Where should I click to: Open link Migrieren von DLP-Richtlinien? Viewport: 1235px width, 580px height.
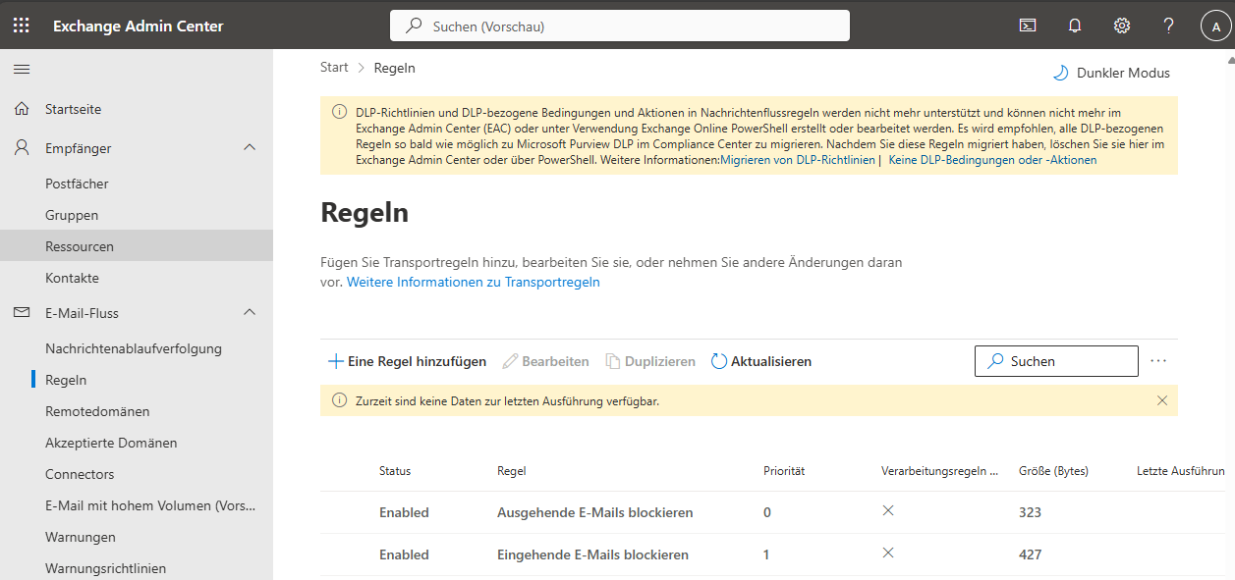(x=797, y=159)
